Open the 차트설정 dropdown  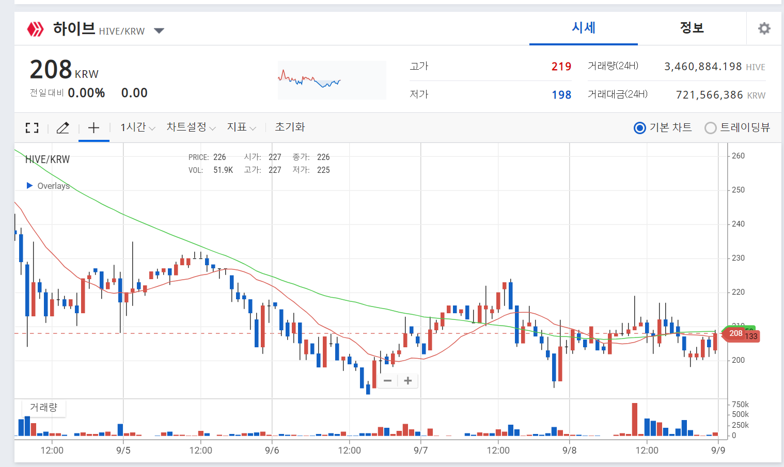click(x=191, y=127)
